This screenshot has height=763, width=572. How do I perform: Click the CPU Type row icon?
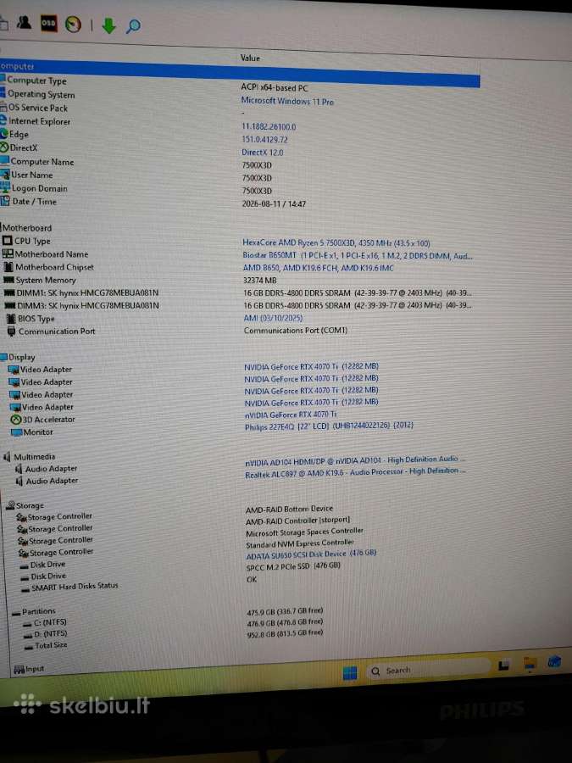(x=8, y=241)
